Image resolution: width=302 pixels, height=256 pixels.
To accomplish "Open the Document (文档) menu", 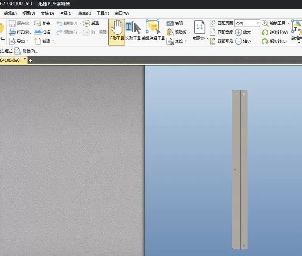I will click(47, 13).
